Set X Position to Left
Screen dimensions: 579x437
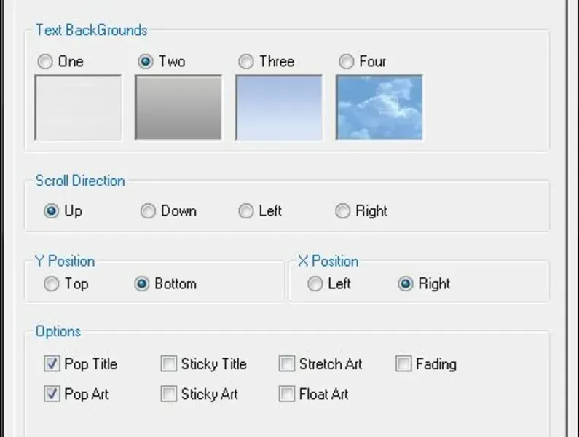click(315, 284)
